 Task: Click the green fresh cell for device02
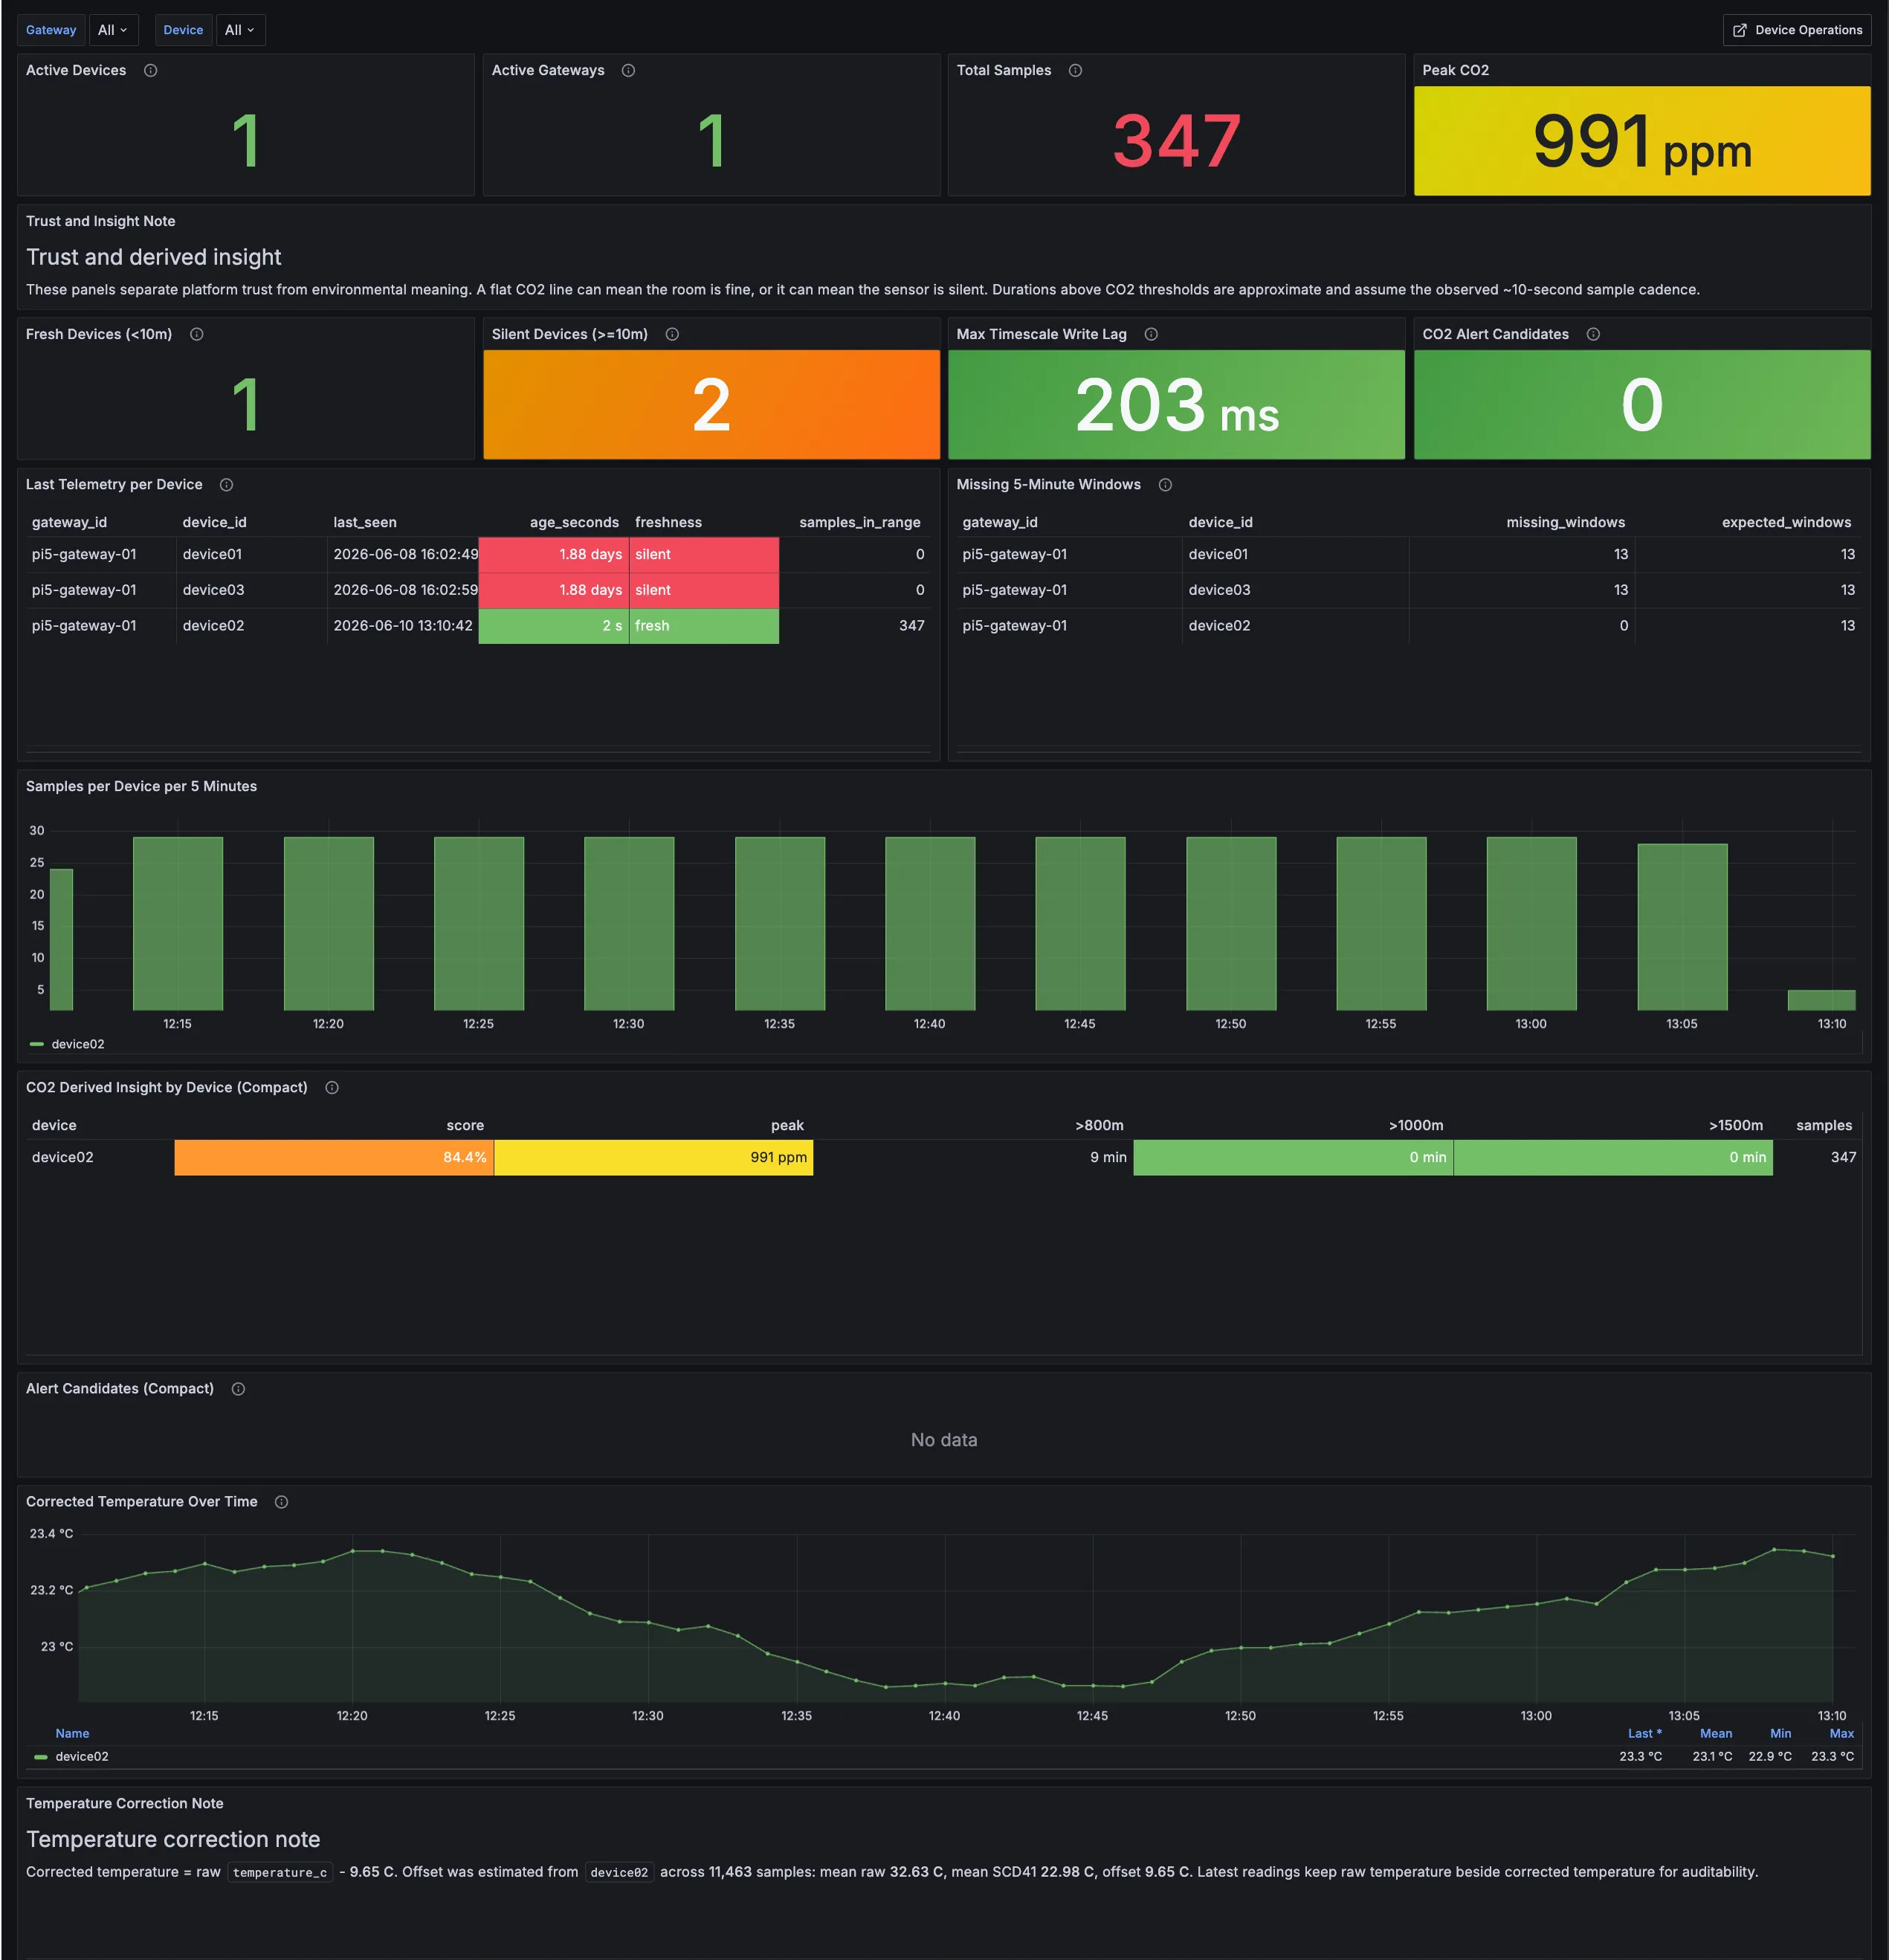pyautogui.click(x=704, y=625)
